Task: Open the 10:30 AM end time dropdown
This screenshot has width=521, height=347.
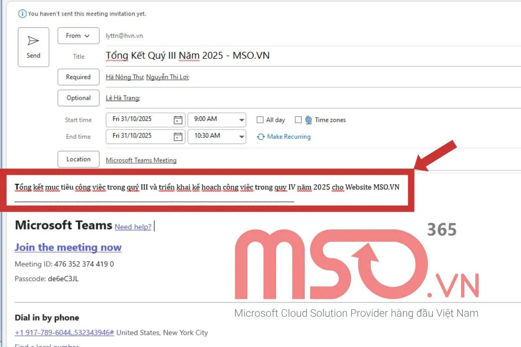Action: coord(241,137)
